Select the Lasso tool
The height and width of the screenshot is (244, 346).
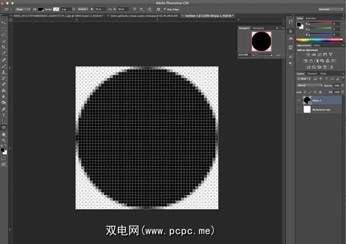pos(4,35)
